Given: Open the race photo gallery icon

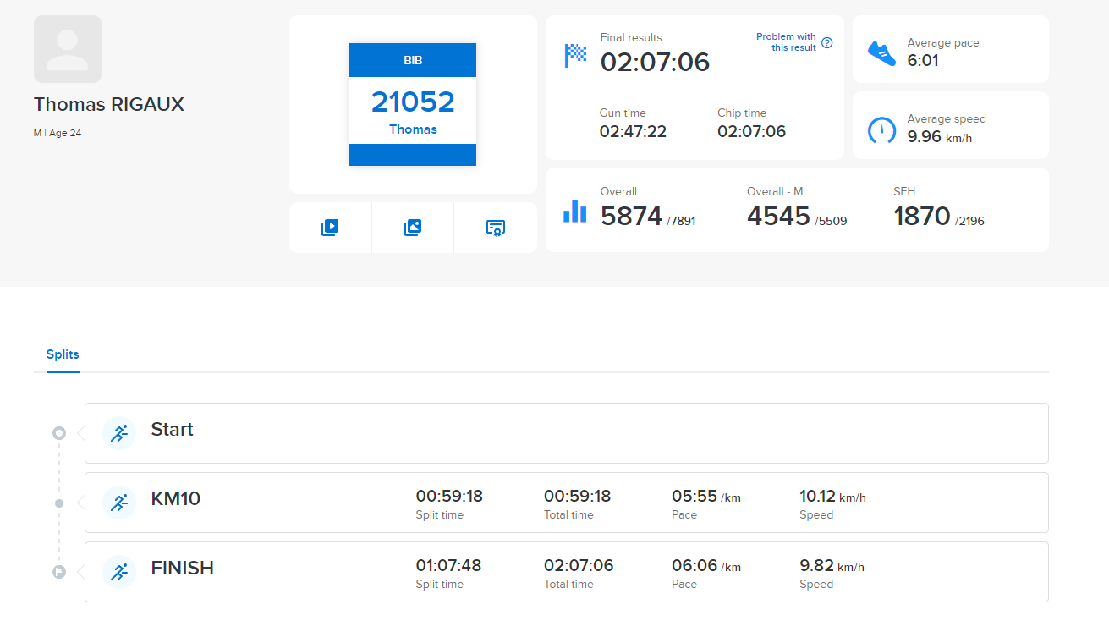Looking at the screenshot, I should 412,227.
